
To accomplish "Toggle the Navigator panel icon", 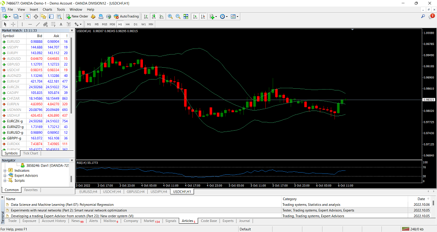I will tap(43, 17).
